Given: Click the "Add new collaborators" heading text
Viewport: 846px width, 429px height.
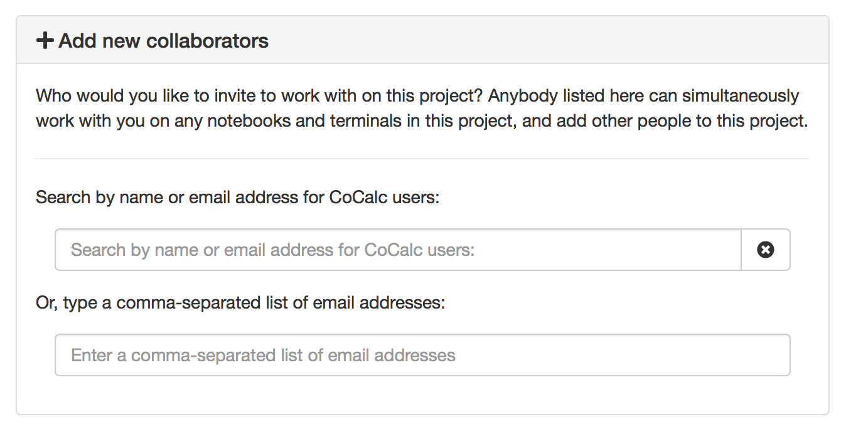Looking at the screenshot, I should tap(163, 41).
